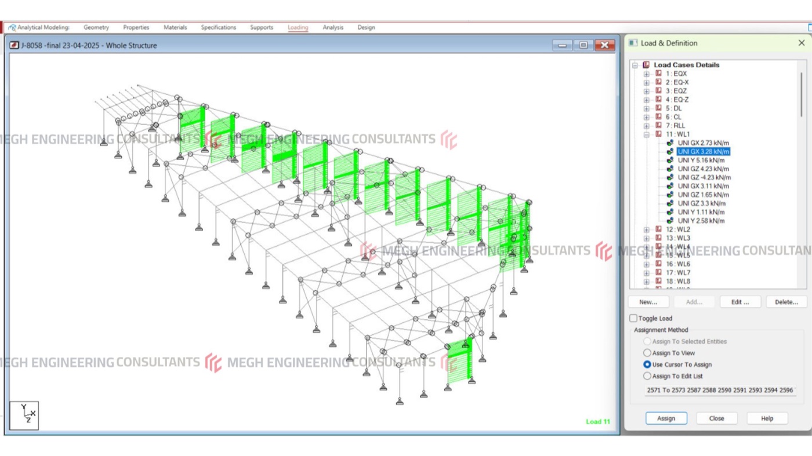Click the Load 11 label in the view
812x456 pixels.
click(x=598, y=422)
